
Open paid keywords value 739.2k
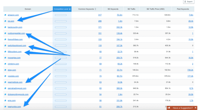[x=190, y=70]
